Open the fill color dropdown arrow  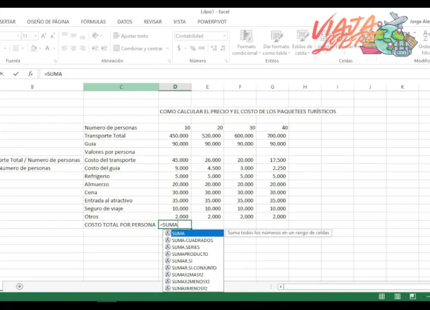pos(40,48)
